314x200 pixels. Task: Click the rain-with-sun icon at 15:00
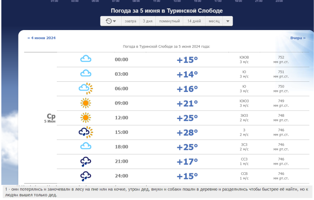coord(86,132)
